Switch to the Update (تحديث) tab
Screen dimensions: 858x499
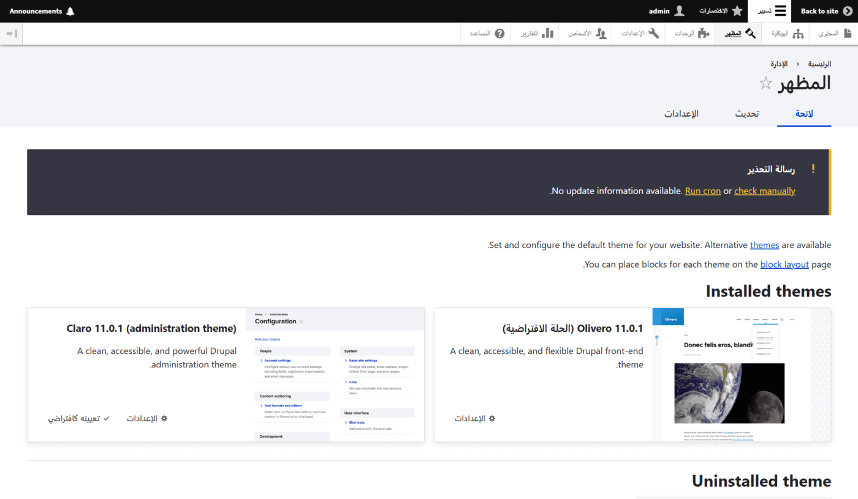click(747, 114)
